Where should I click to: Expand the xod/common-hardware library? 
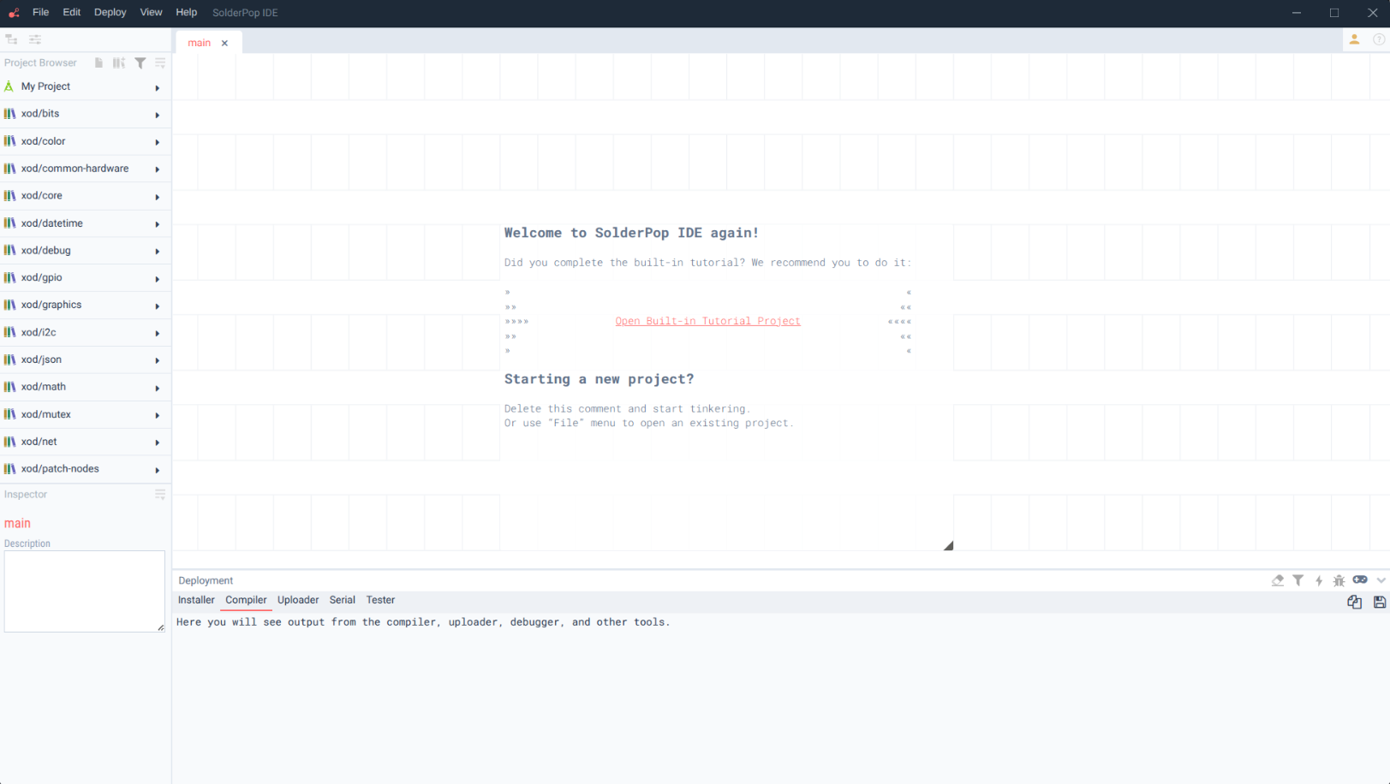coord(158,169)
